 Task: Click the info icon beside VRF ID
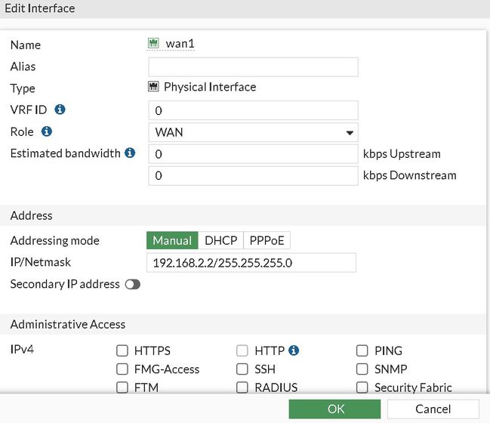tap(60, 110)
